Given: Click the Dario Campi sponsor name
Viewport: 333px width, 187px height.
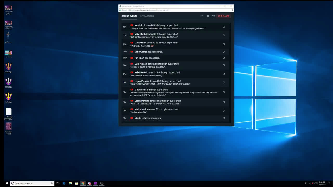Looking at the screenshot, I should [140, 52].
